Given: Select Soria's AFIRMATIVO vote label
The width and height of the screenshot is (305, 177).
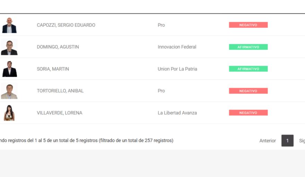Looking at the screenshot, I should tap(248, 69).
